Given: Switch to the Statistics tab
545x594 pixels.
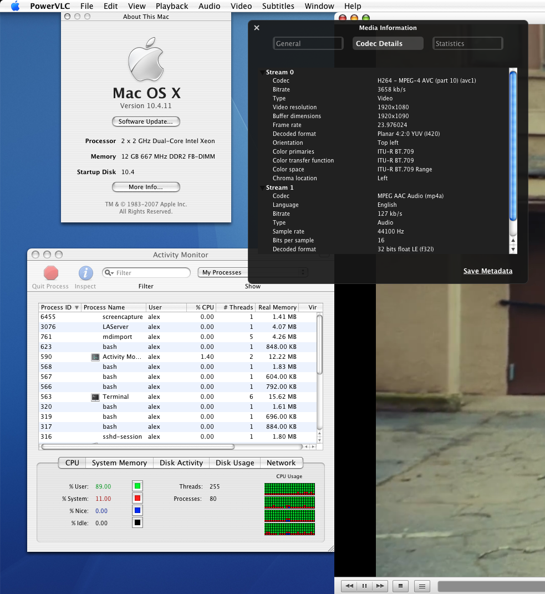Looking at the screenshot, I should click(468, 44).
